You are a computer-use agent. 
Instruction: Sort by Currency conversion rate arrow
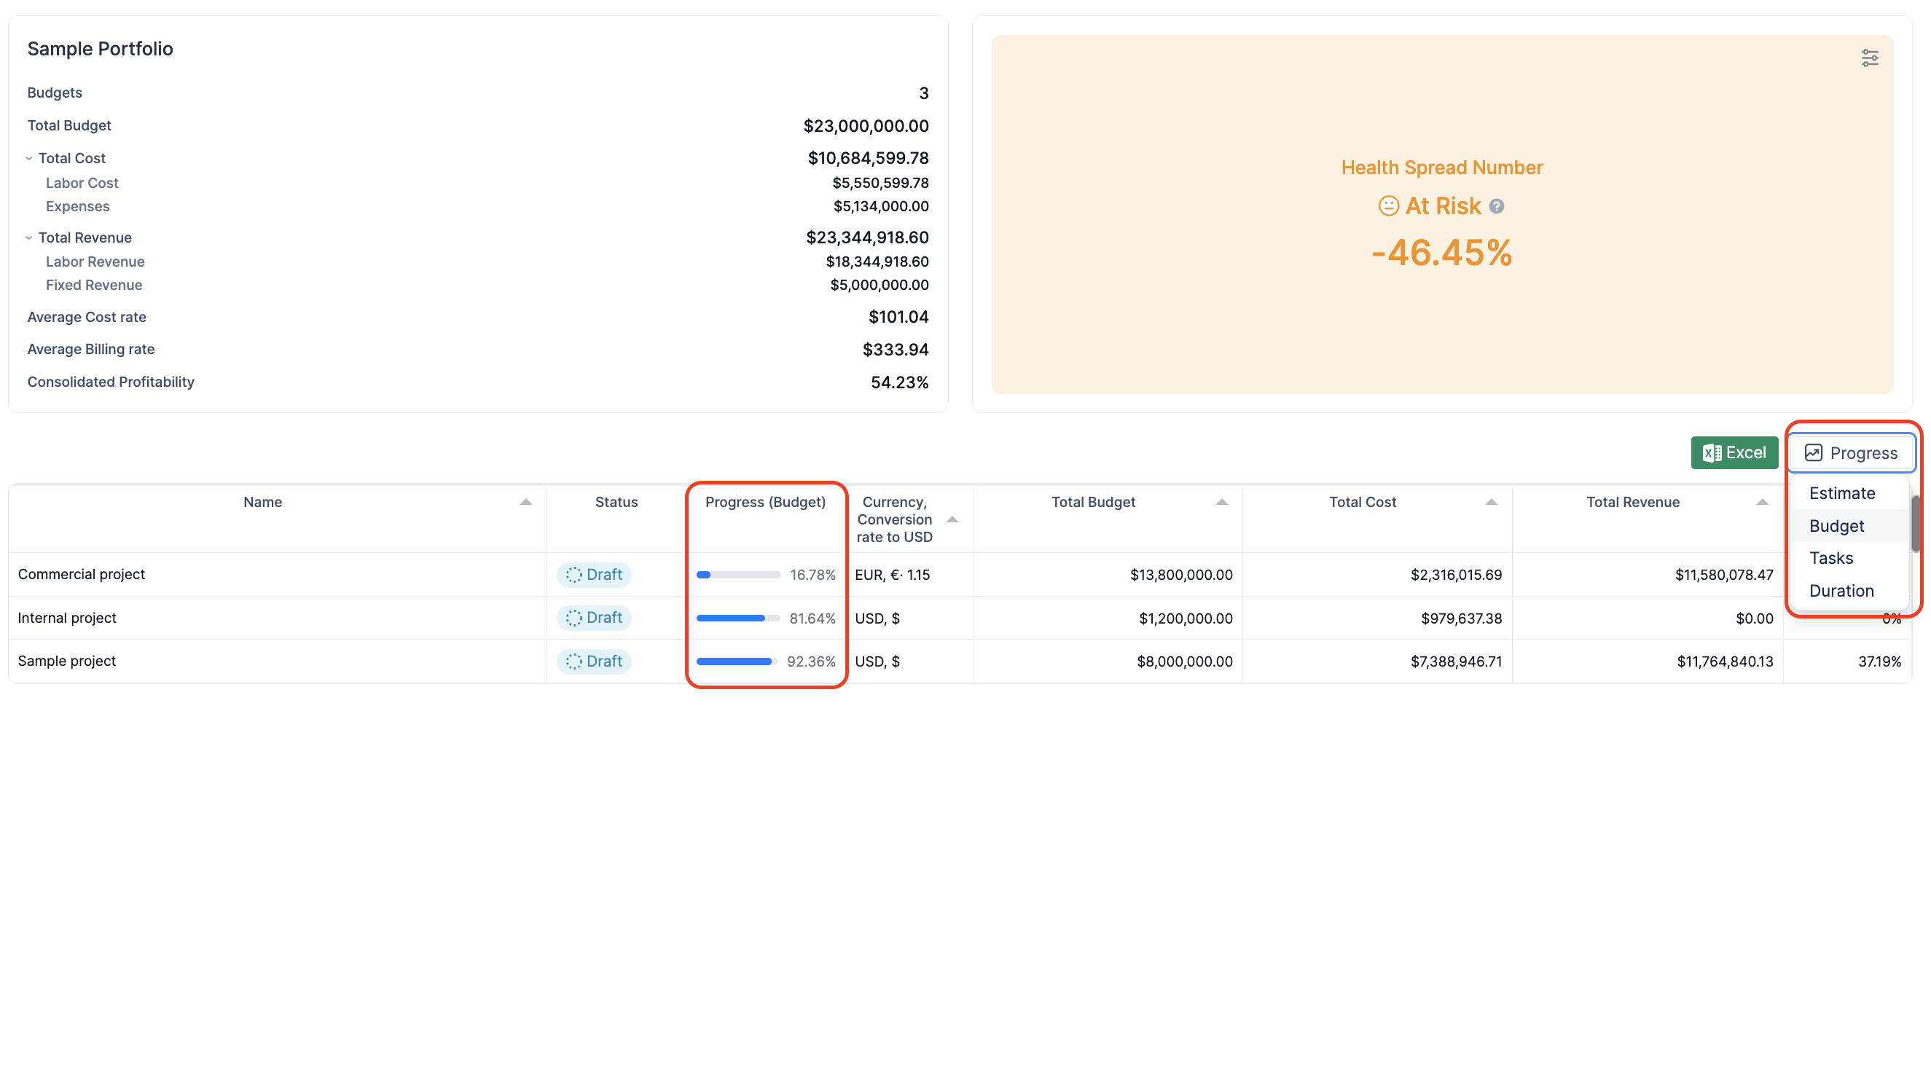pyautogui.click(x=952, y=519)
